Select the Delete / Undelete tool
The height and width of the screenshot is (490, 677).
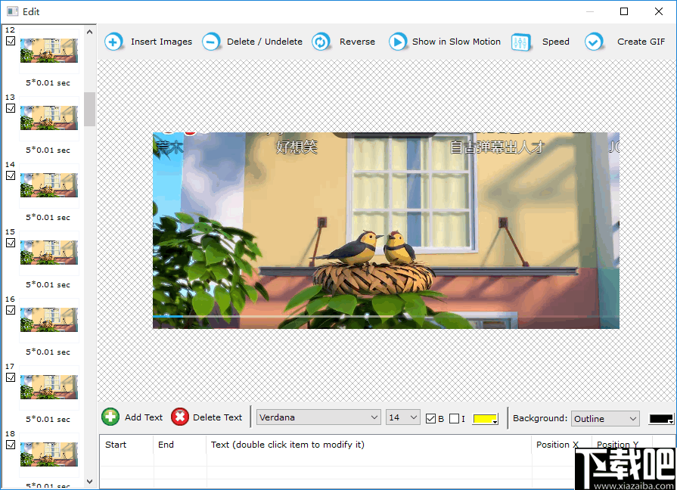(x=212, y=42)
